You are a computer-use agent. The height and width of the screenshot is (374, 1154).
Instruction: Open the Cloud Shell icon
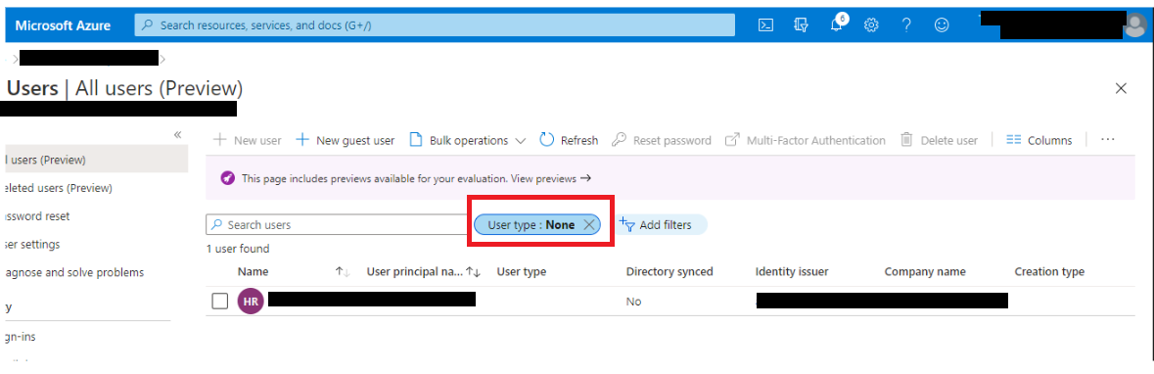coord(765,25)
